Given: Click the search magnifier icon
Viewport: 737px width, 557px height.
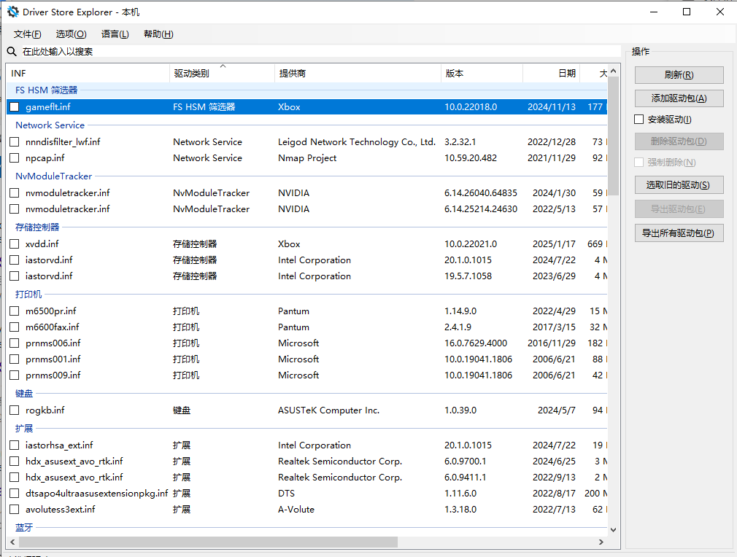Looking at the screenshot, I should (12, 51).
